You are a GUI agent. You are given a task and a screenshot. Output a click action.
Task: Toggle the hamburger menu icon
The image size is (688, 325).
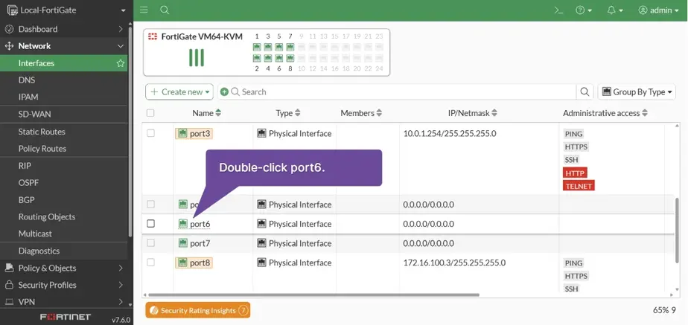(x=144, y=10)
